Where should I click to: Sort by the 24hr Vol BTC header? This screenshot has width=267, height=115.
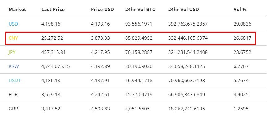pyautogui.click(x=140, y=10)
